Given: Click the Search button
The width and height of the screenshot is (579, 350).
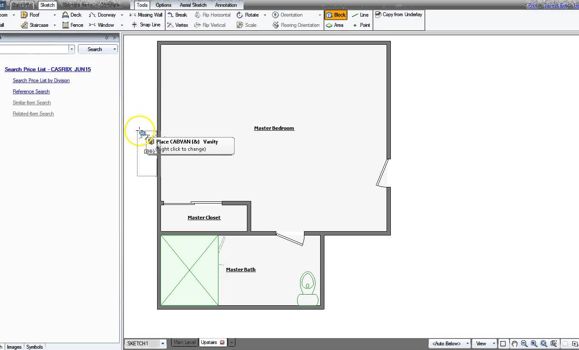Looking at the screenshot, I should click(95, 49).
